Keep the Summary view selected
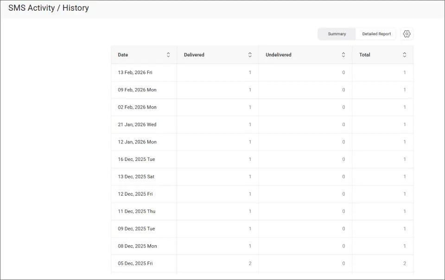The image size is (445, 280). coord(337,33)
